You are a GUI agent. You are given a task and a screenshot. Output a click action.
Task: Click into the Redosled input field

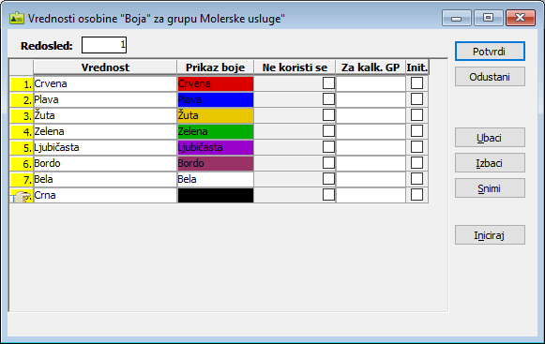point(104,45)
